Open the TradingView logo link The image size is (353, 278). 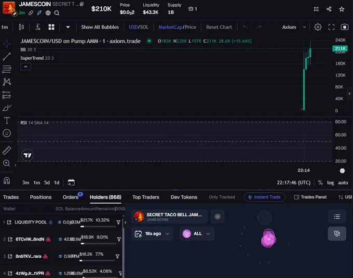pyautogui.click(x=28, y=155)
